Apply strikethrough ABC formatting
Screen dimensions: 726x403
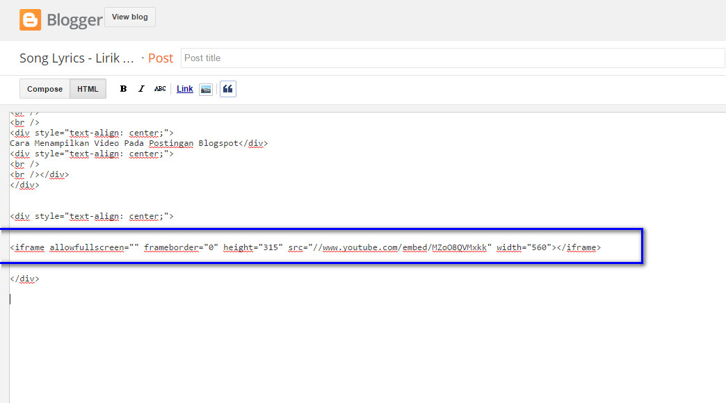point(160,89)
